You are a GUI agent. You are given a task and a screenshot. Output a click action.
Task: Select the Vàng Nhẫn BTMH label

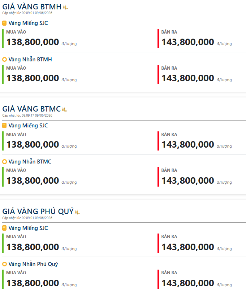tap(30, 60)
